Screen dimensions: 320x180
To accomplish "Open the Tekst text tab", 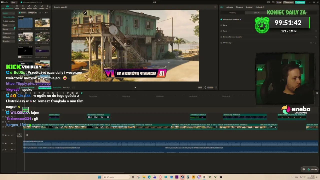I will pos(23,7).
